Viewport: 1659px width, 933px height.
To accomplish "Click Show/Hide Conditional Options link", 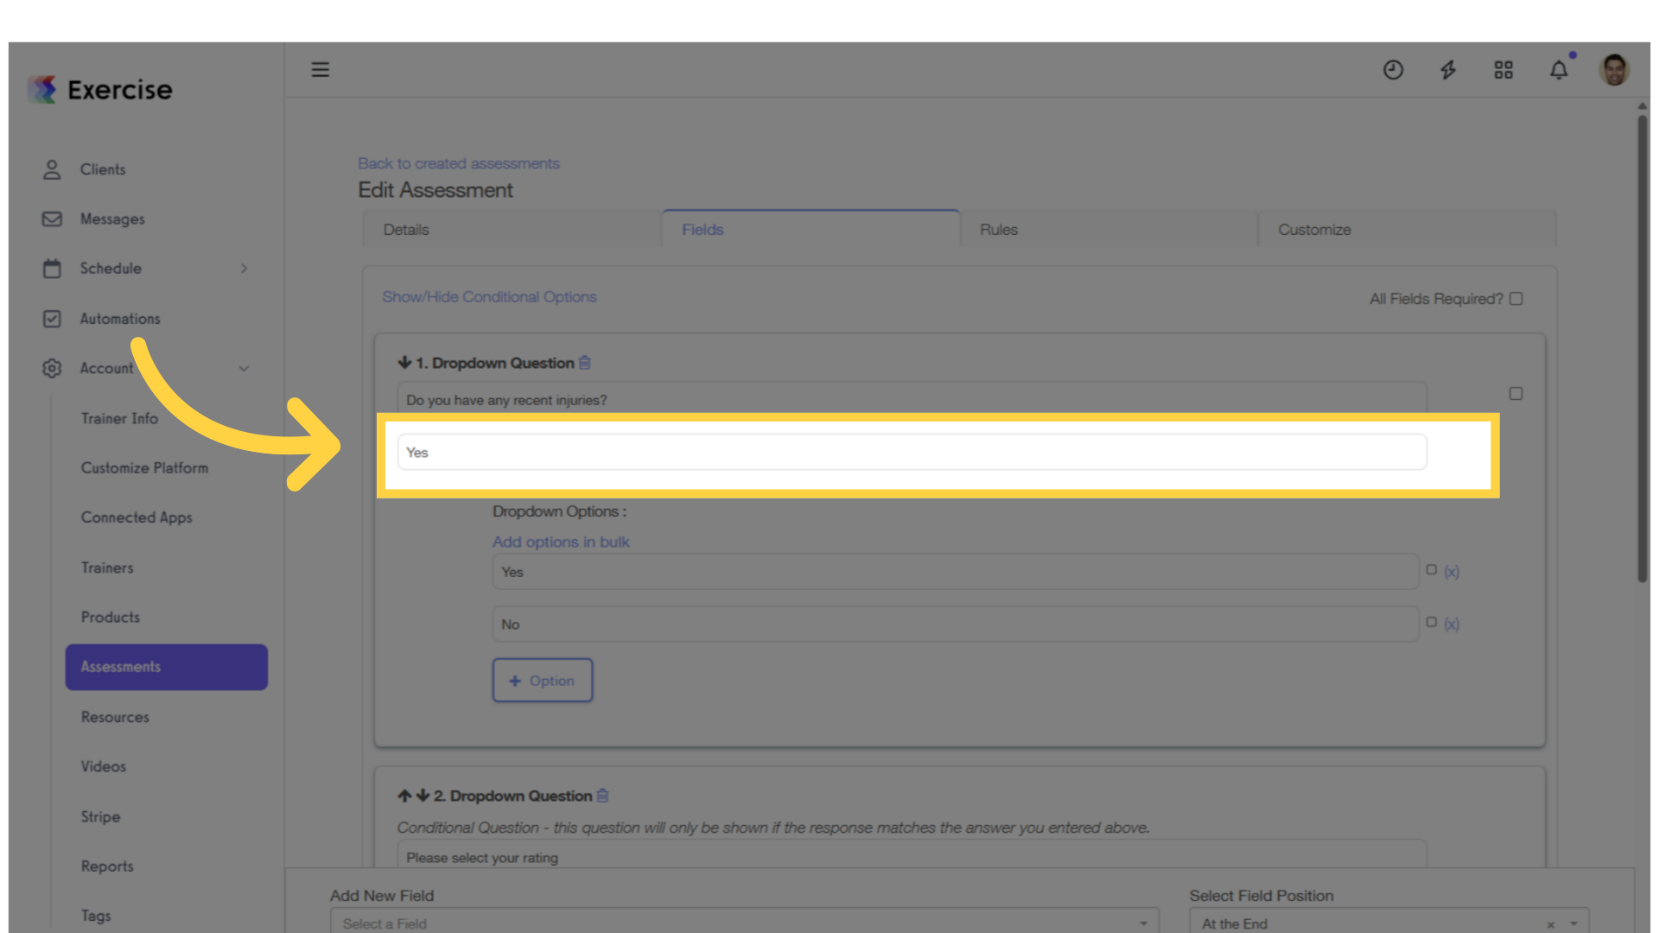I will coord(489,296).
